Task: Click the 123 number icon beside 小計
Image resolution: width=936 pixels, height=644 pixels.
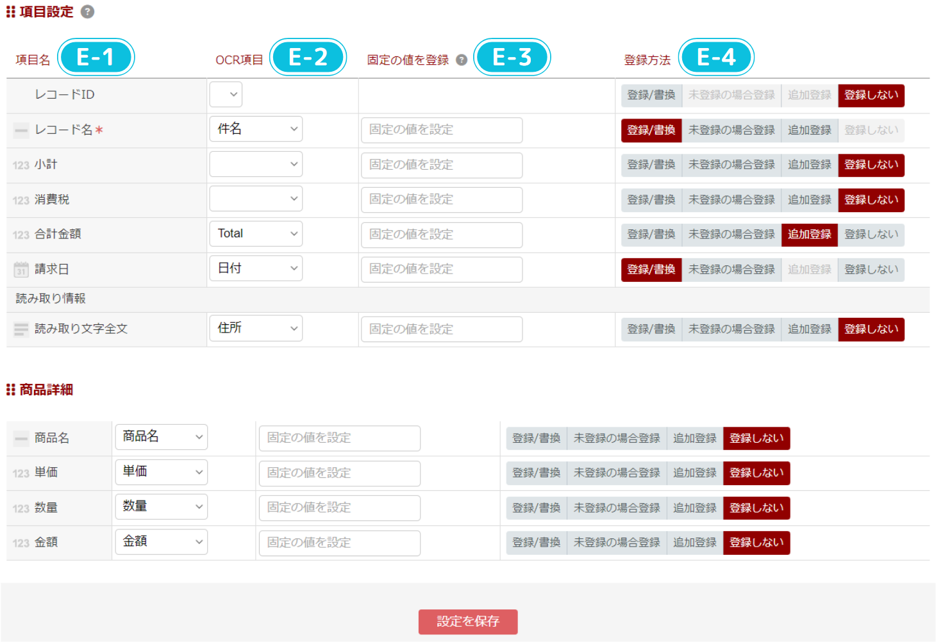Action: click(21, 165)
